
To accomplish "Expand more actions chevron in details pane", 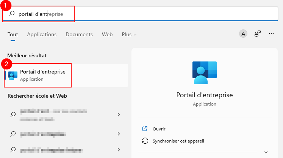I will coord(266,152).
